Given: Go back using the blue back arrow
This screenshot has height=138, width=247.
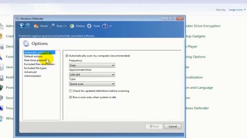Looking at the screenshot, I should pyautogui.click(x=22, y=26).
